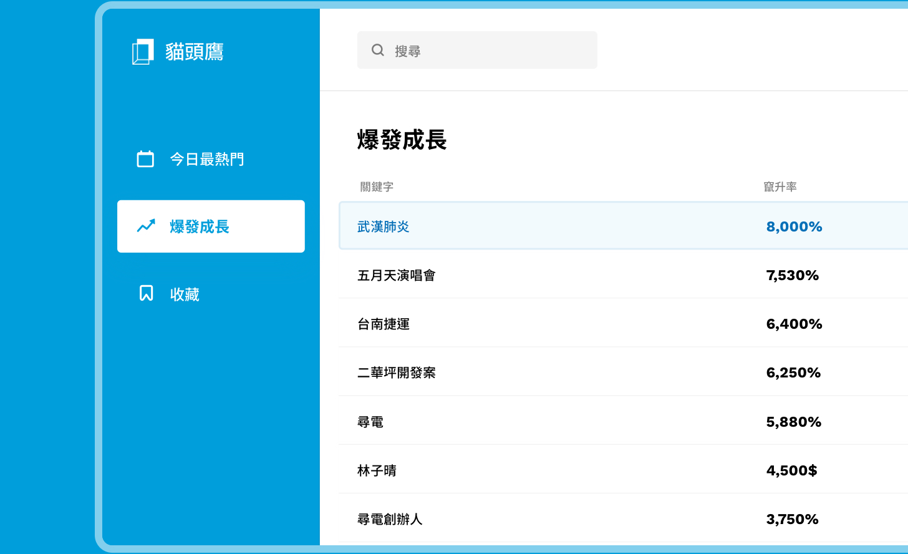Click the 8,000% rate in highlighted row

[x=794, y=227]
